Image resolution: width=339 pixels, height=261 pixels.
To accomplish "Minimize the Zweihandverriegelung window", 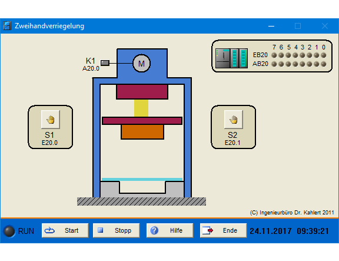I will point(271,26).
